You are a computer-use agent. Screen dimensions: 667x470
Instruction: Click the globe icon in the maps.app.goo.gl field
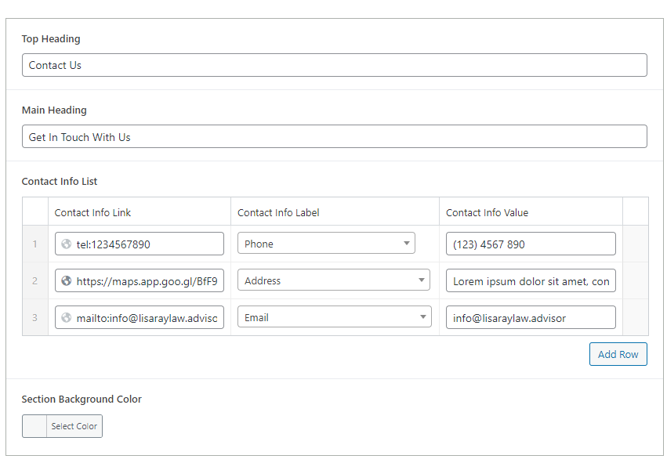coord(65,280)
